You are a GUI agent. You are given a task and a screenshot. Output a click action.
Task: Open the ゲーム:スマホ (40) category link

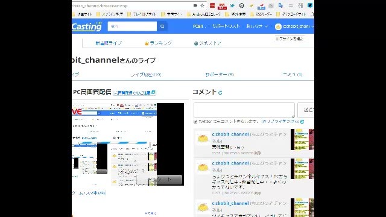tap(89, 193)
